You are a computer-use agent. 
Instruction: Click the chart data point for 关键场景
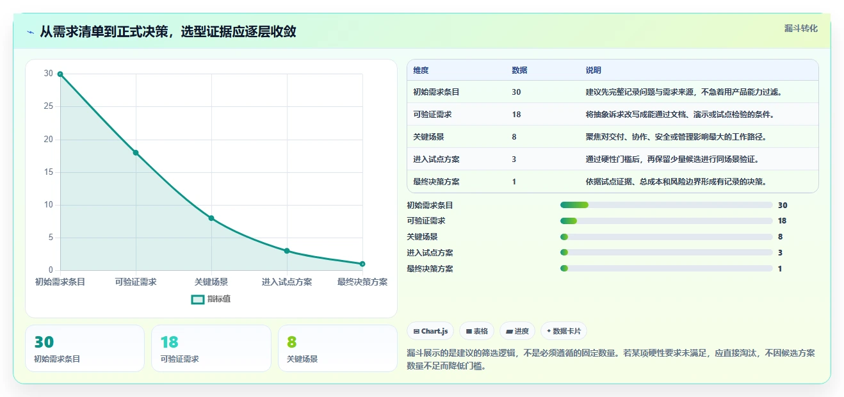[211, 218]
